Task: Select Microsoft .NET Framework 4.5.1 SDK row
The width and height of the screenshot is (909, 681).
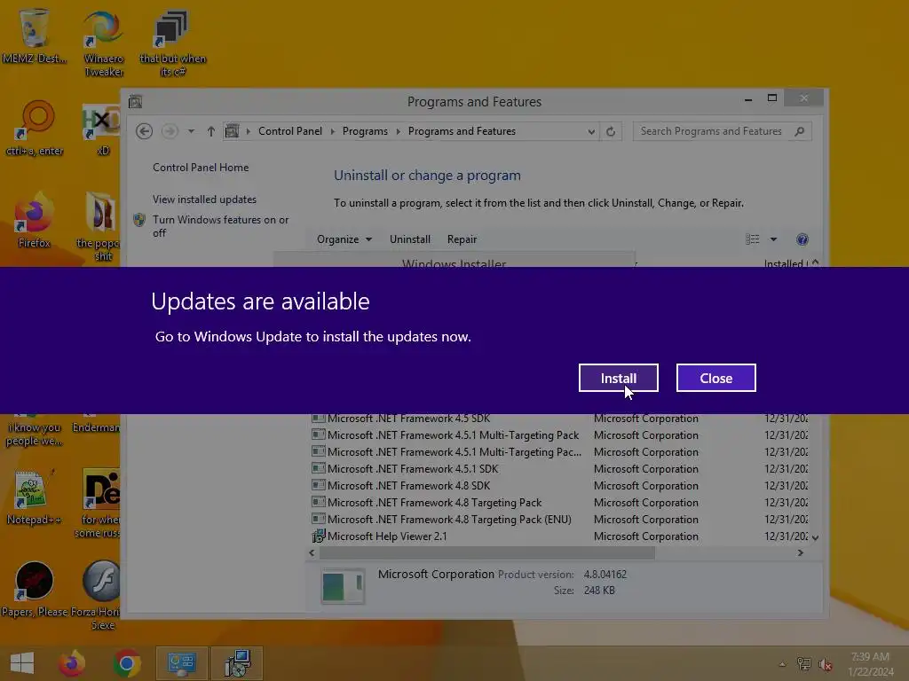Action: (559, 468)
